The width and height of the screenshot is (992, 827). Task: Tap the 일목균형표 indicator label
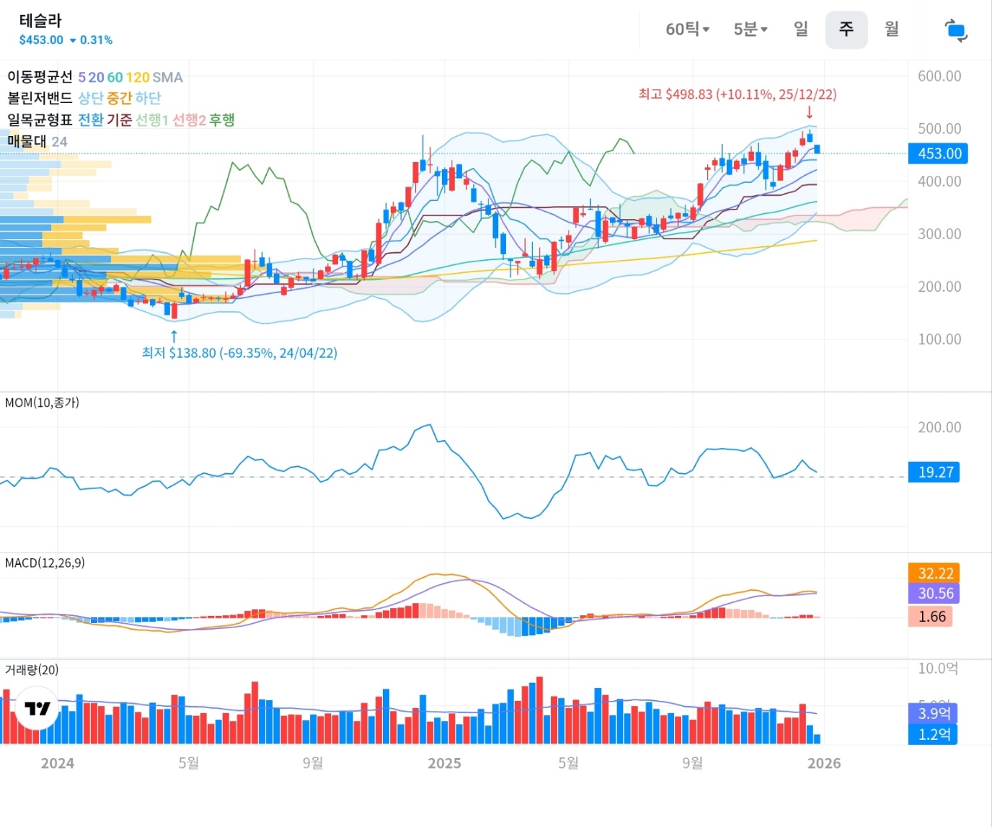[x=40, y=120]
